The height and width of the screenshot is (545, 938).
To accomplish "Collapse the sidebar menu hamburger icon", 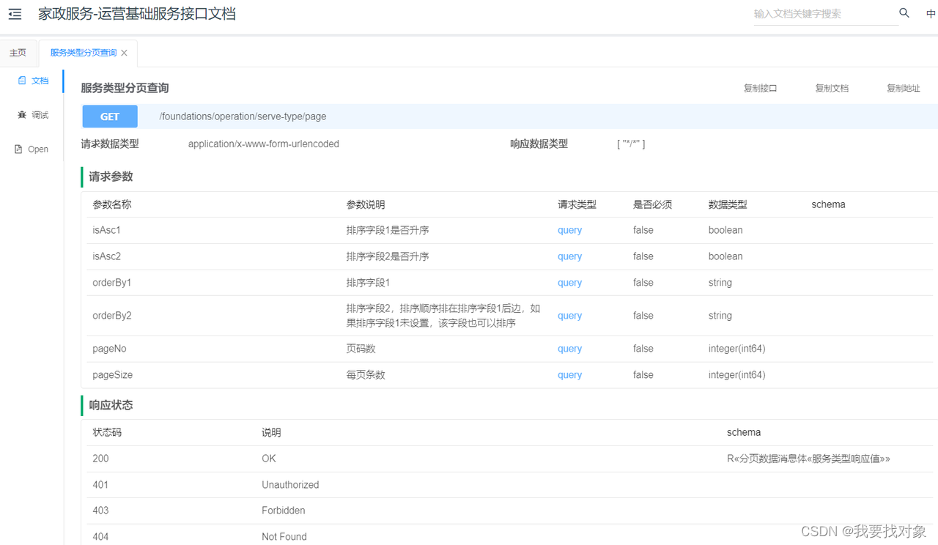I will click(x=15, y=14).
